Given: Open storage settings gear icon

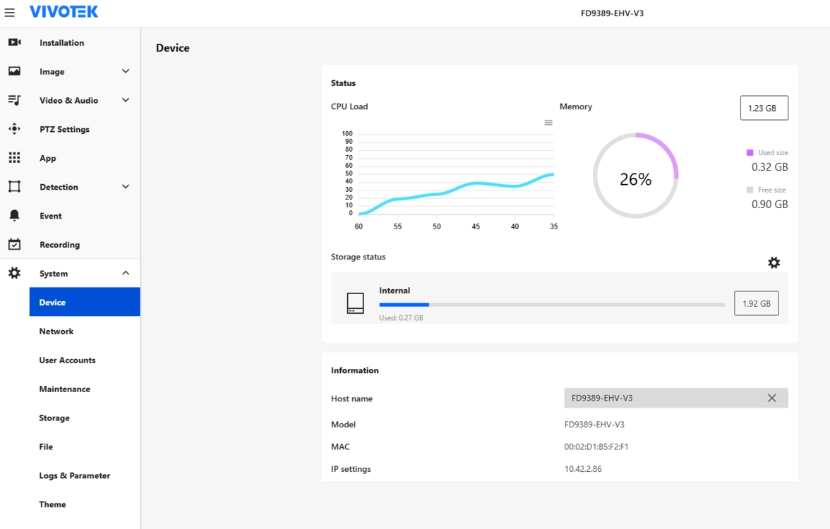Looking at the screenshot, I should pos(774,262).
